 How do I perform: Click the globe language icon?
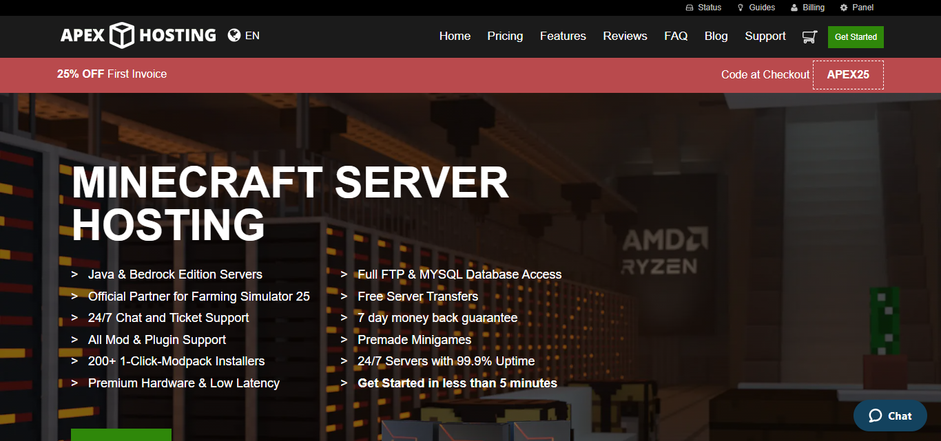[x=234, y=35]
